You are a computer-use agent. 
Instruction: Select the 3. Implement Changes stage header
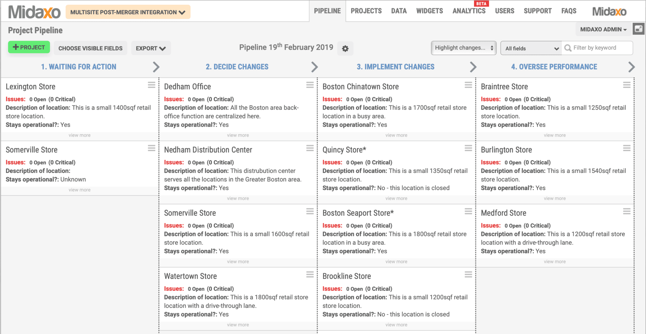pos(396,67)
